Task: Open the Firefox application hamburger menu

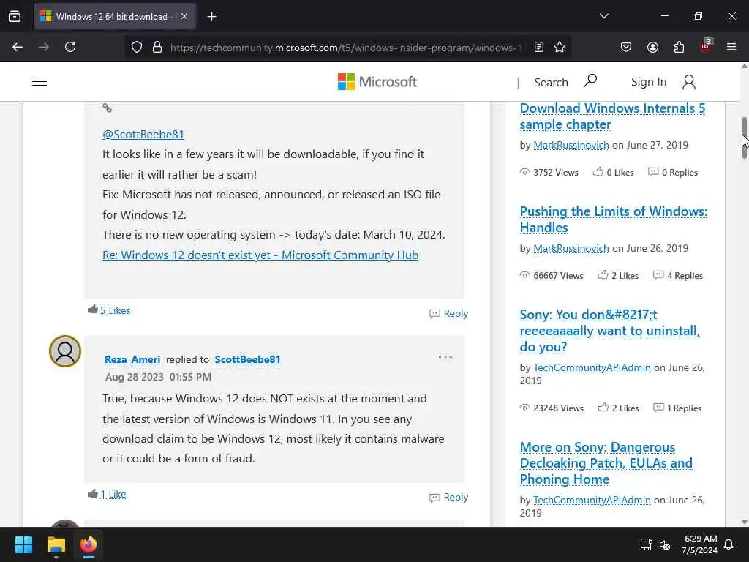Action: (731, 47)
